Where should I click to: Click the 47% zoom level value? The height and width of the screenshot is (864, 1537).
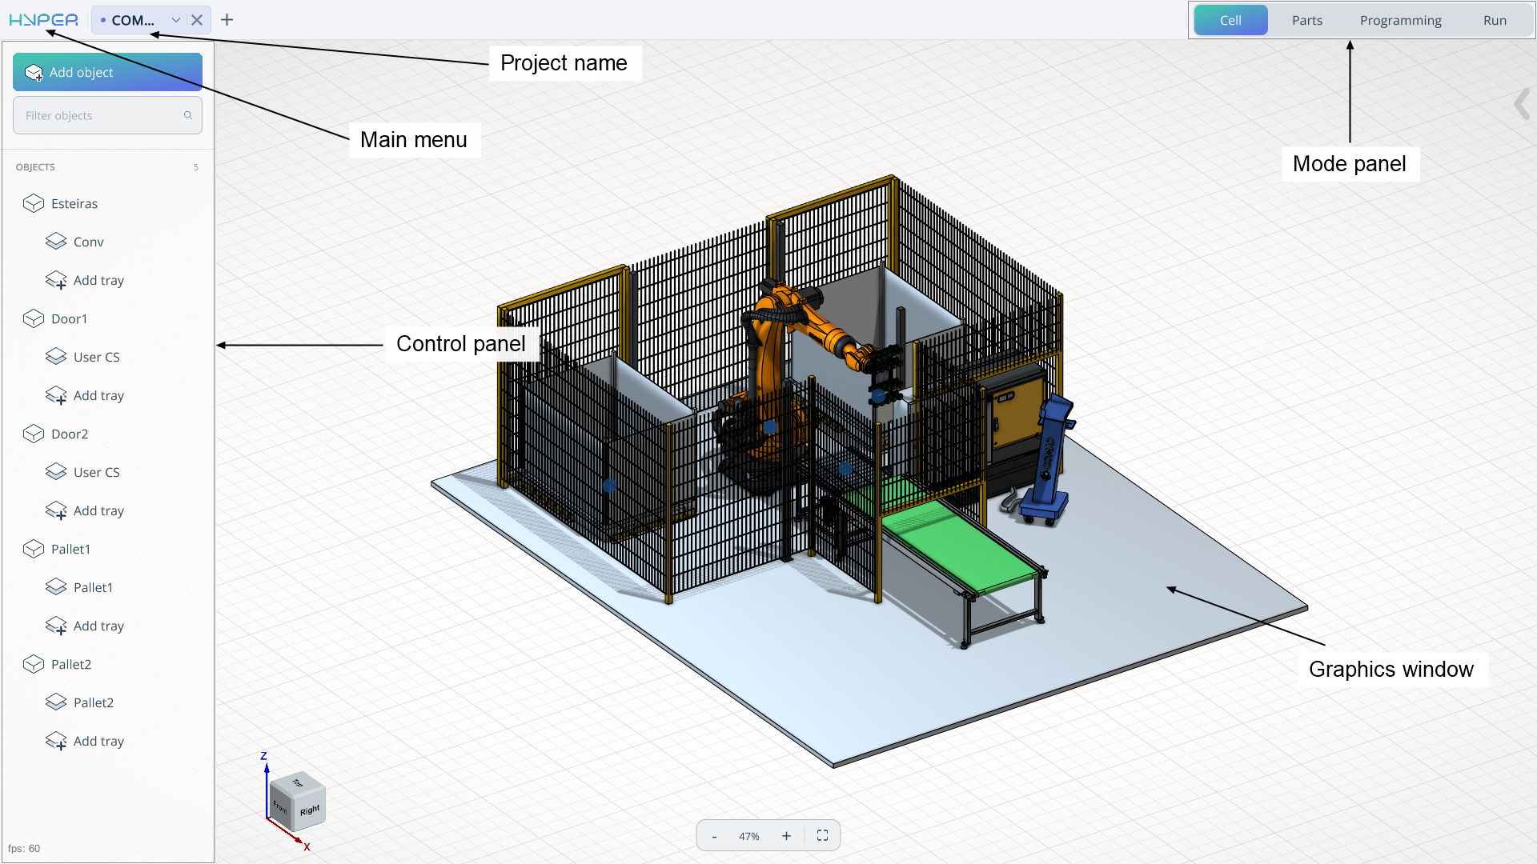coord(749,836)
